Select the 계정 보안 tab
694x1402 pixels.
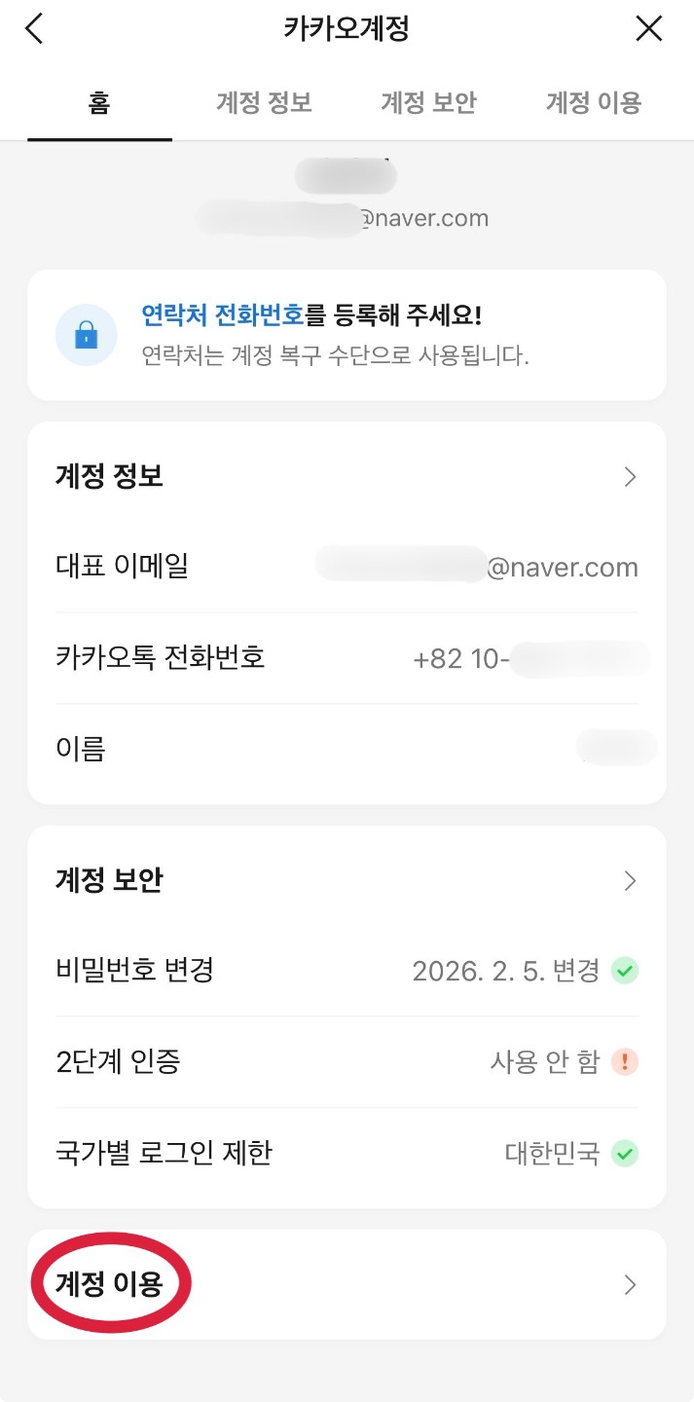[428, 103]
